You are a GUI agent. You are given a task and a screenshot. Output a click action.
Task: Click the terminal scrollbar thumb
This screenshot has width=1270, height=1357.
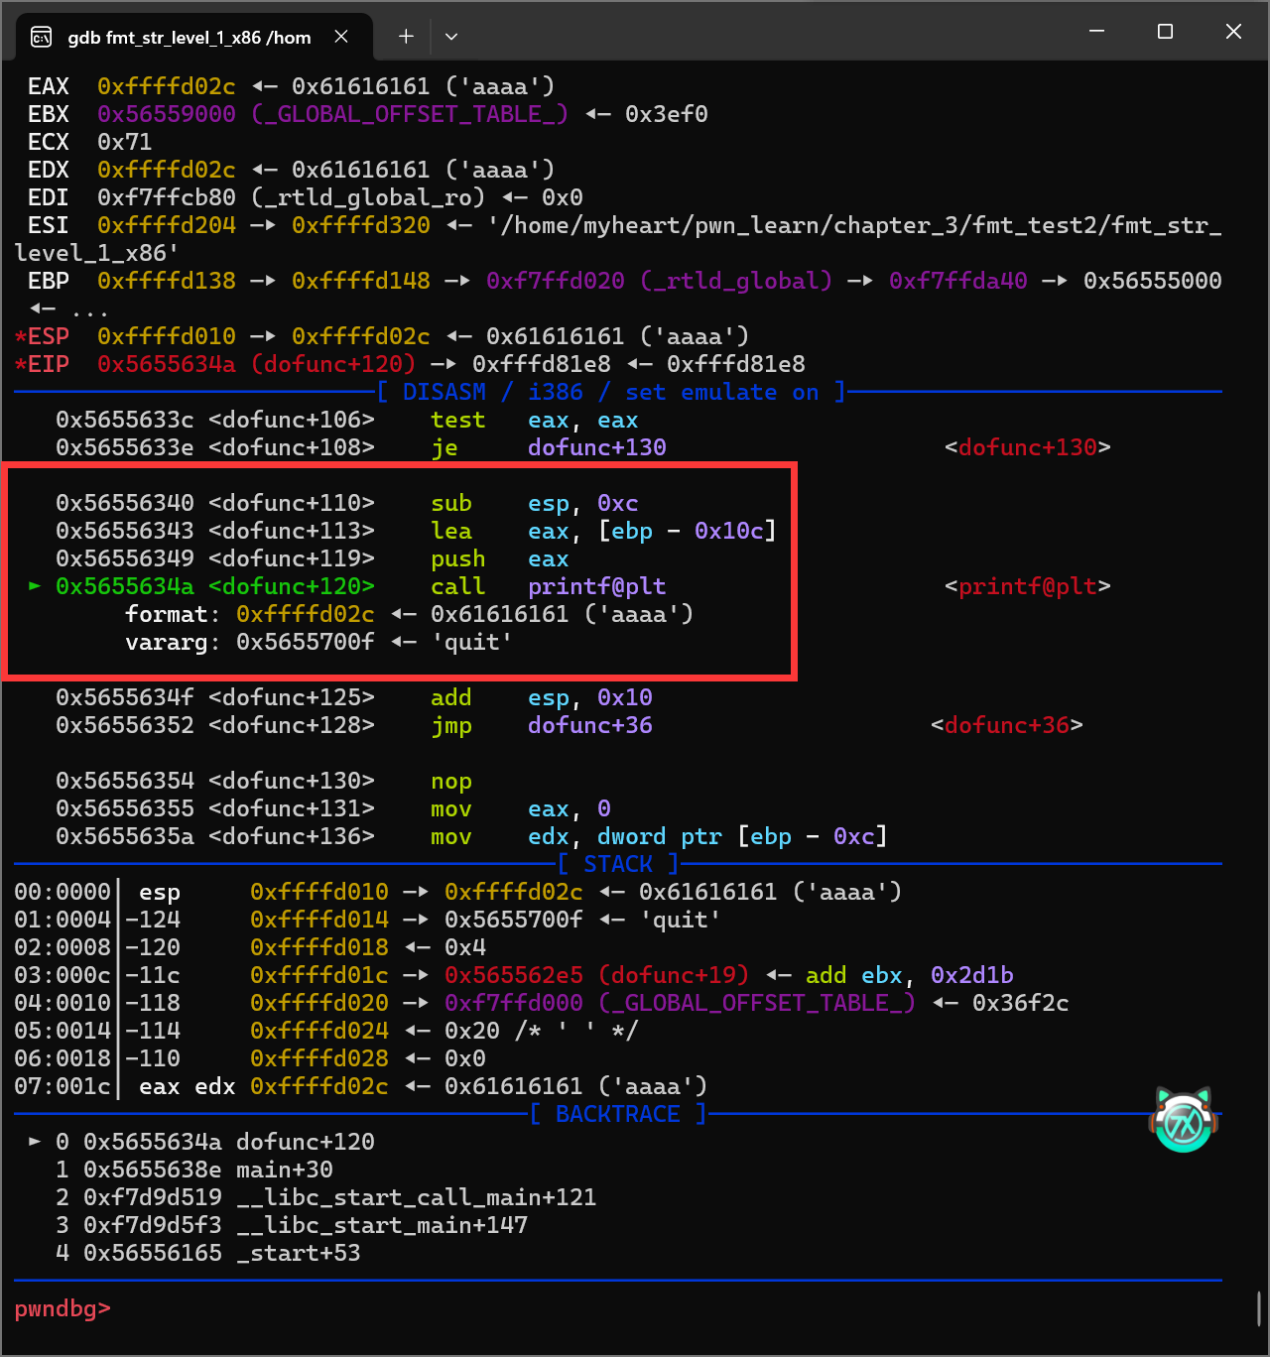point(1258,1308)
